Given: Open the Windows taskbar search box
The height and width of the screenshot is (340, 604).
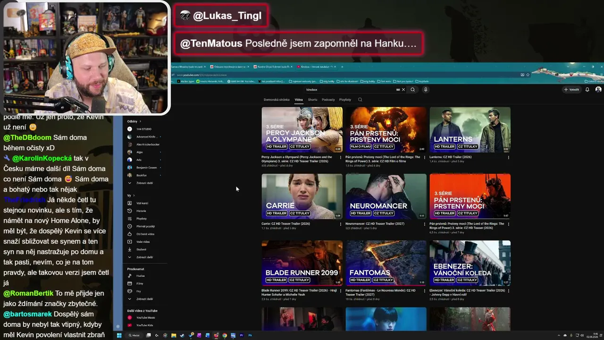Looking at the screenshot, I should pos(134,335).
